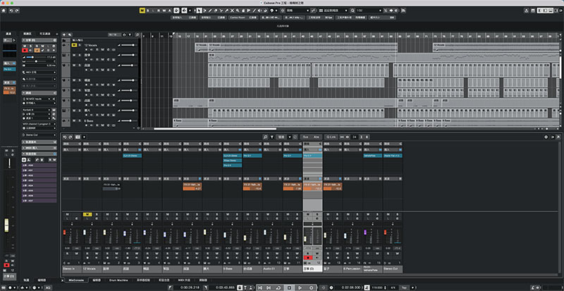The image size is (564, 291).
Task: Open the second inspector tab at top left
Action: click(x=27, y=34)
